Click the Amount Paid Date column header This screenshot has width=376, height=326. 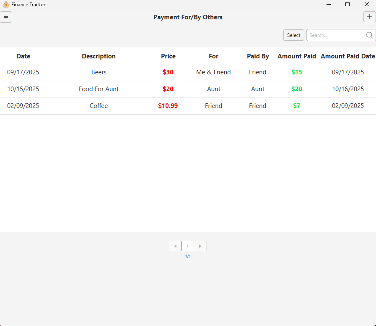[x=347, y=56]
